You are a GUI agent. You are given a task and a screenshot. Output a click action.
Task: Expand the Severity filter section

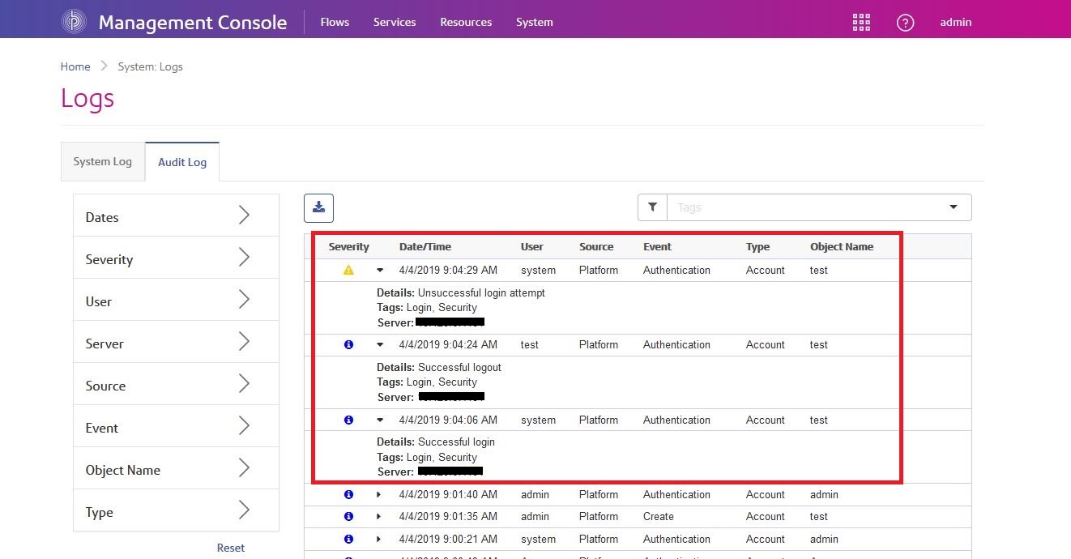[x=176, y=259]
